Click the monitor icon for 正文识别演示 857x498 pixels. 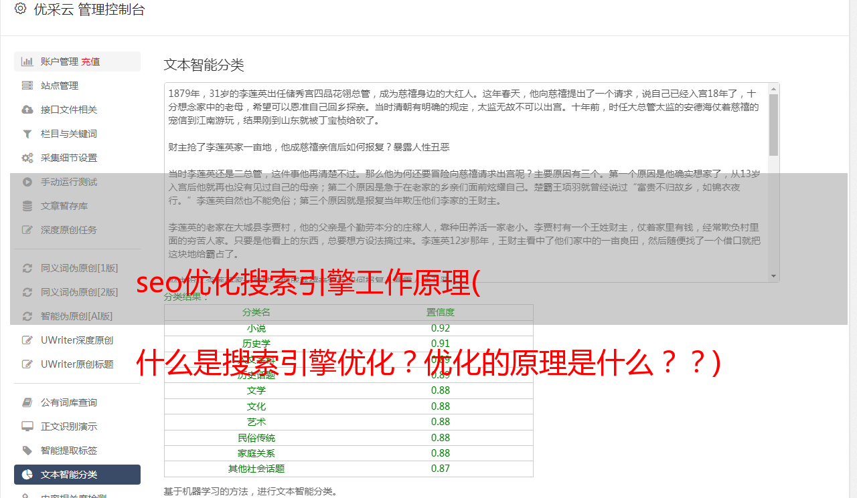tap(27, 426)
